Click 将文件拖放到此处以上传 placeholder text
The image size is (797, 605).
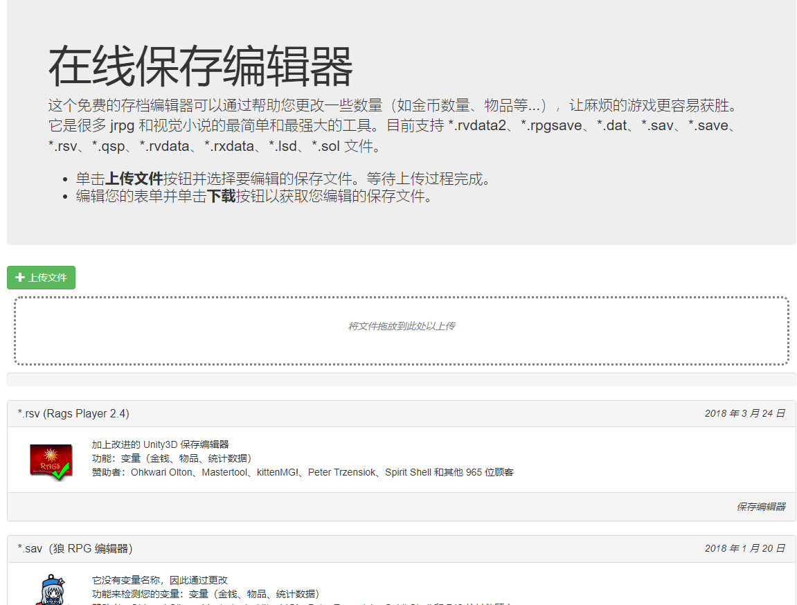click(x=401, y=326)
